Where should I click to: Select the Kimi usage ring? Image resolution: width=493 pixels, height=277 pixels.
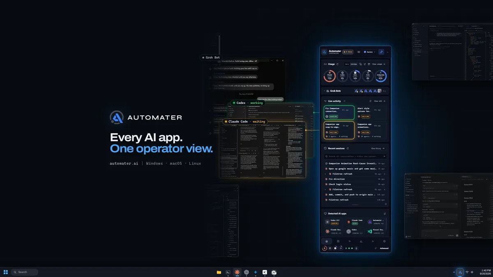(x=355, y=76)
